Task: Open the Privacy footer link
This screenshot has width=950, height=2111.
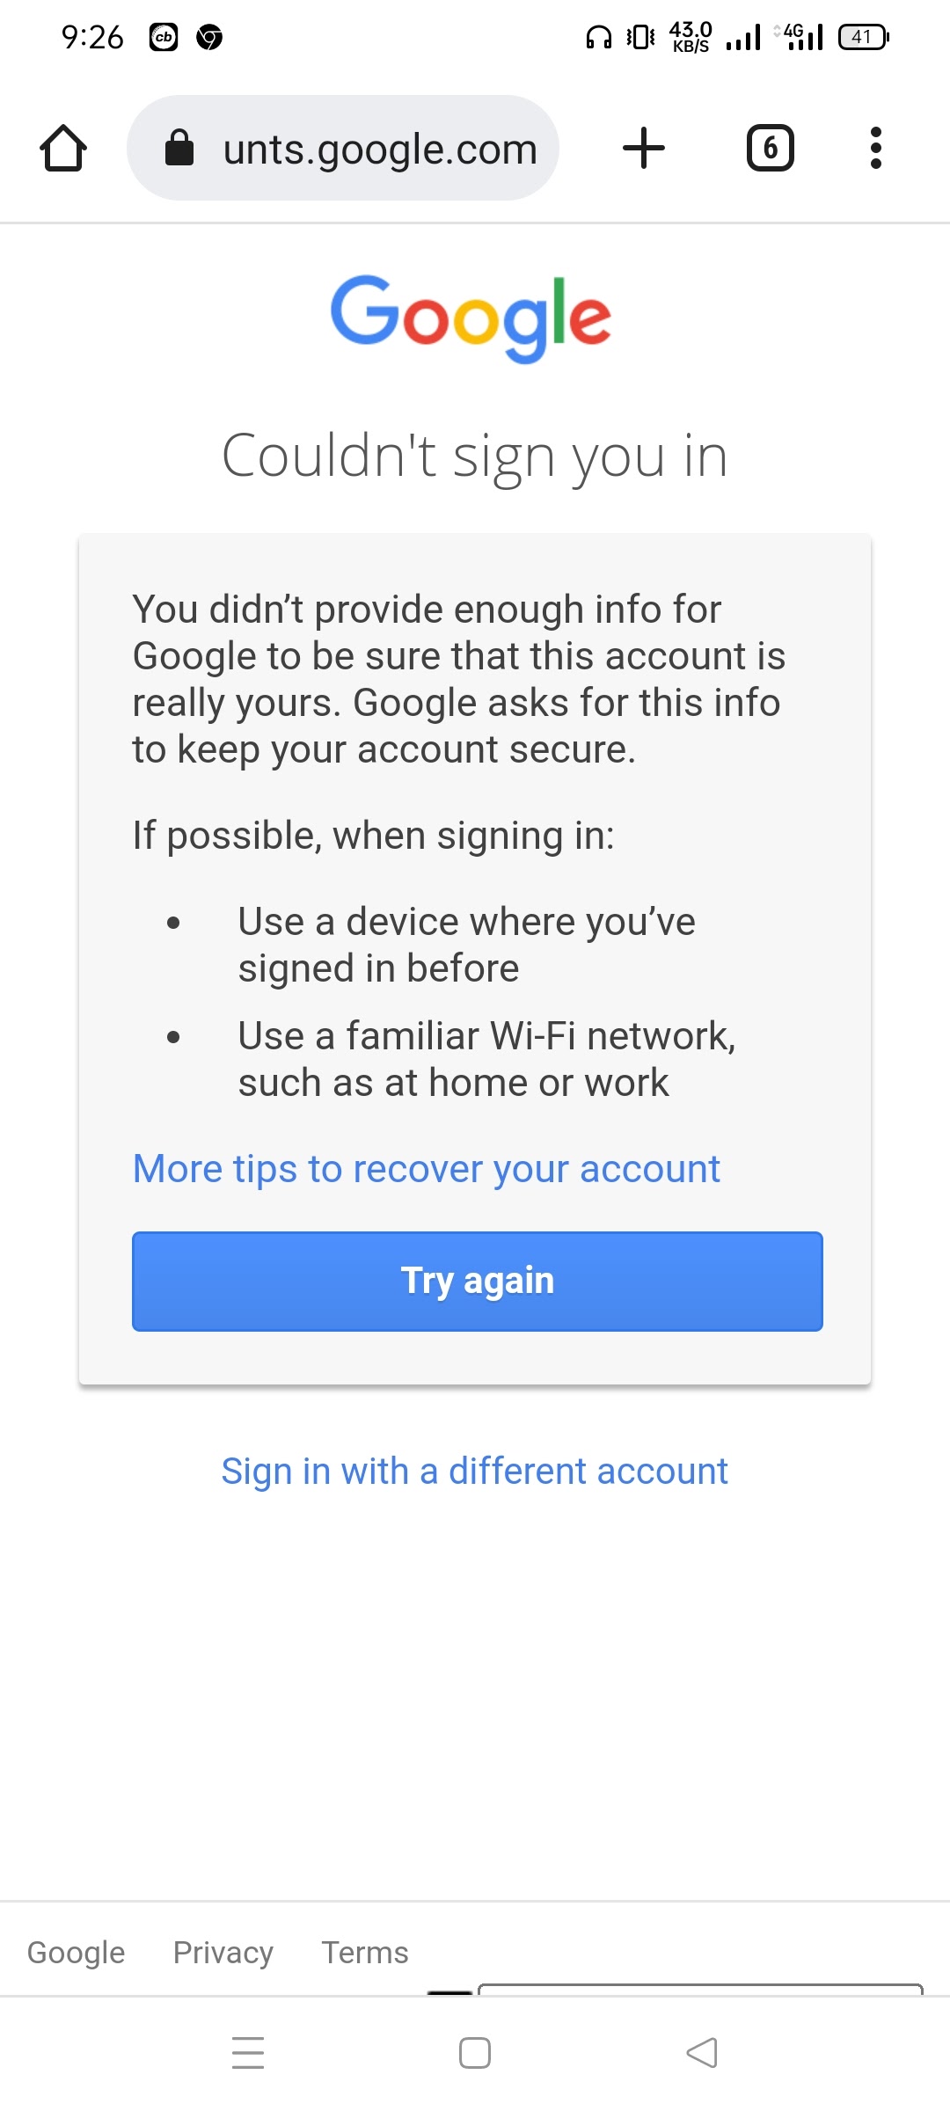Action: click(223, 1952)
